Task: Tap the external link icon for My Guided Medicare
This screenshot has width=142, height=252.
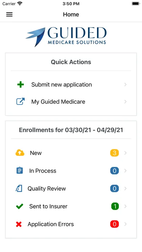Action: [x=21, y=101]
